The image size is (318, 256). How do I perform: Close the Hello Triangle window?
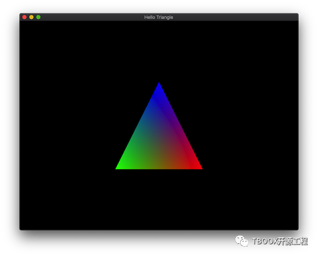click(24, 17)
